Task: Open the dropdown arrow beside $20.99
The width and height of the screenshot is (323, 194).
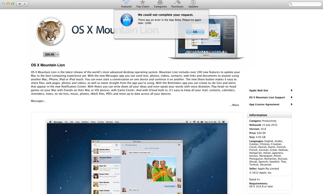Action: [57, 54]
